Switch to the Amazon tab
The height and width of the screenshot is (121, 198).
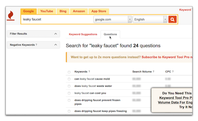pos(79,11)
